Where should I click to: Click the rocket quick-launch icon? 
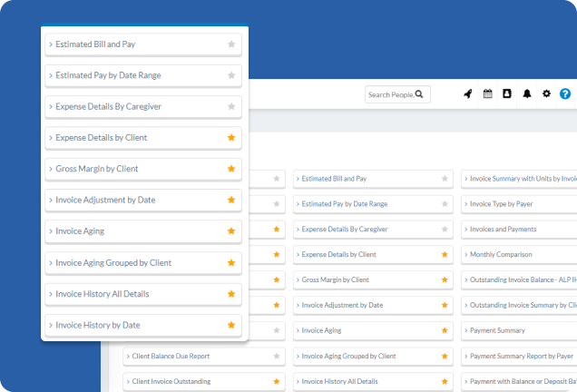[468, 93]
